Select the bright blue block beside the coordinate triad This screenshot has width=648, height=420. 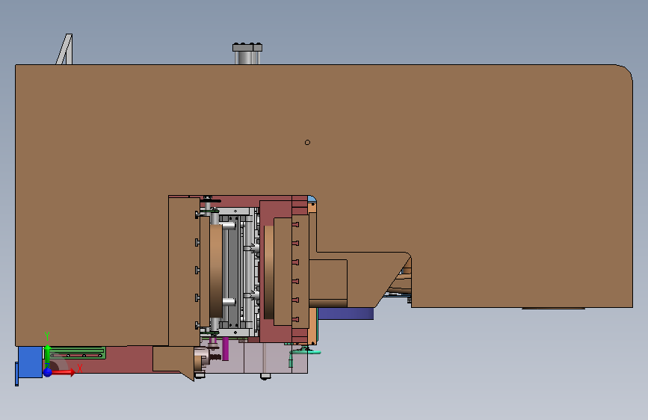(x=30, y=362)
